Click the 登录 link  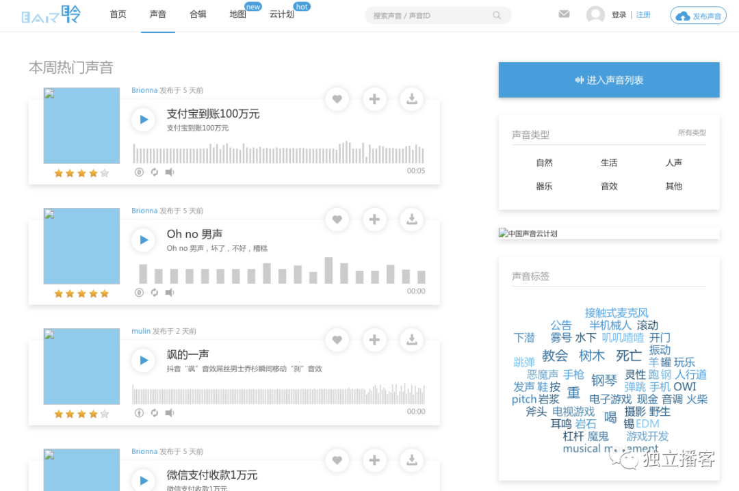pos(619,14)
